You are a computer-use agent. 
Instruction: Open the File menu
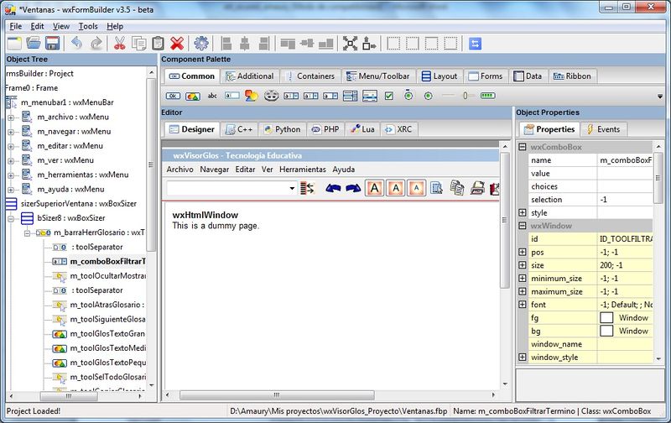pos(16,27)
